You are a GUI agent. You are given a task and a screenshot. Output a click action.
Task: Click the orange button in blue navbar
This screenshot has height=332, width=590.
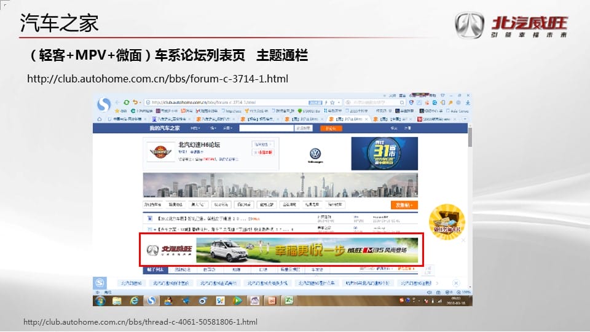331,128
